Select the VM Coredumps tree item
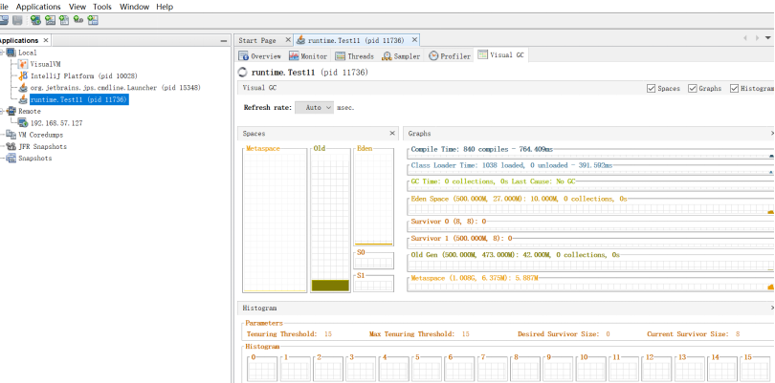 pos(40,135)
